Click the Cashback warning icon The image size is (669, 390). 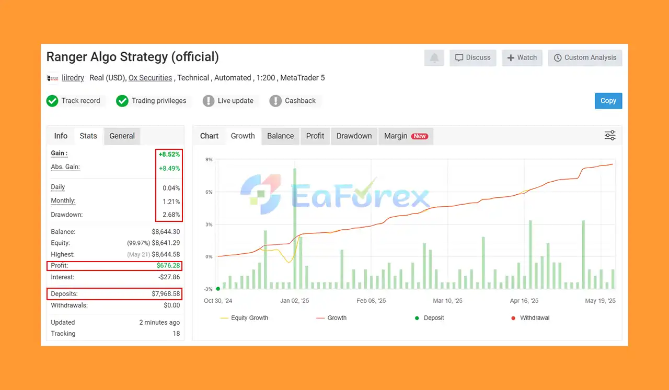point(275,101)
